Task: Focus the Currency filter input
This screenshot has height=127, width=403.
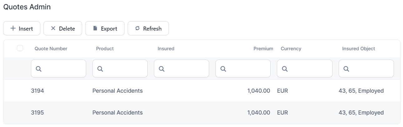Action: (x=307, y=69)
